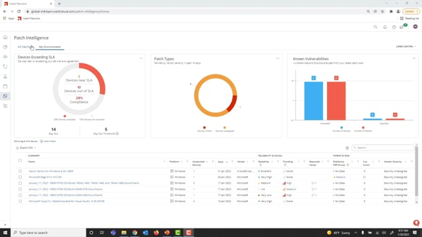Open the Visual C++ Redistributable patch link

click(67, 201)
